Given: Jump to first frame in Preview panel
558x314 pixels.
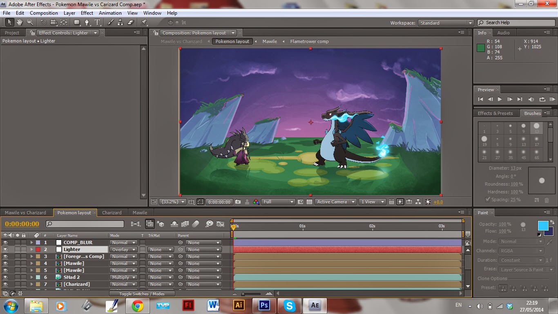Looking at the screenshot, I should 480,99.
